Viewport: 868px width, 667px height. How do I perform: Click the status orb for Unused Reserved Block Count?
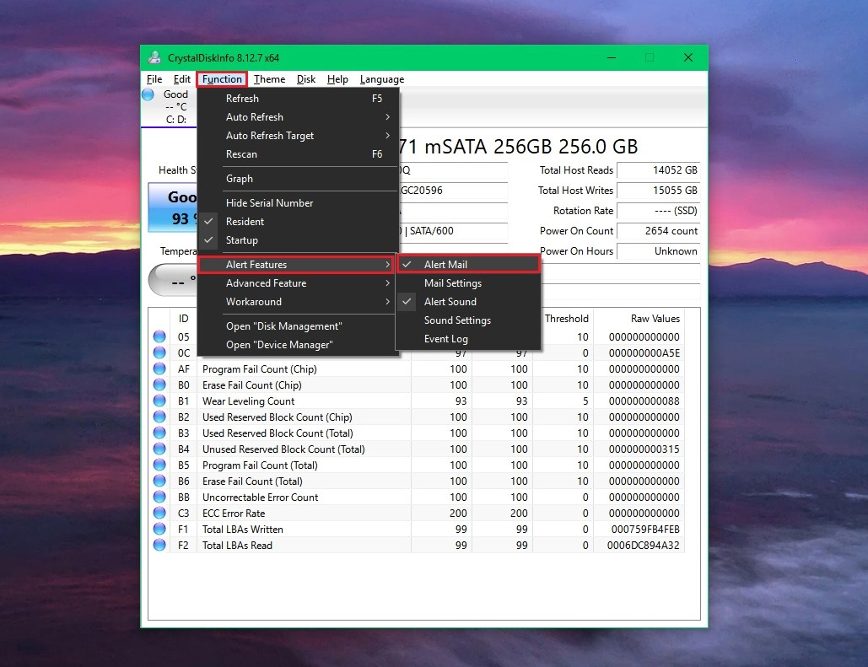coord(159,449)
